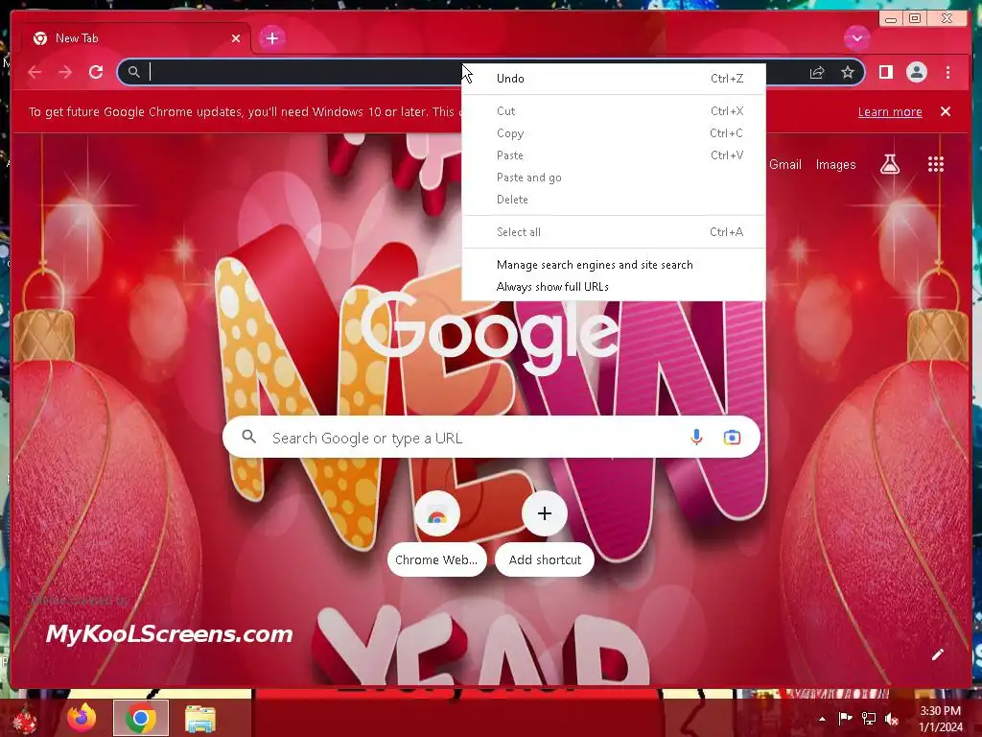982x737 pixels.
Task: Click the Forward navigation arrow
Action: (x=65, y=73)
